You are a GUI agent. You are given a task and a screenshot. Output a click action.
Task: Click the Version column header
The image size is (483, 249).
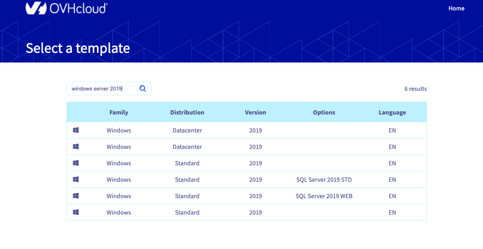256,112
